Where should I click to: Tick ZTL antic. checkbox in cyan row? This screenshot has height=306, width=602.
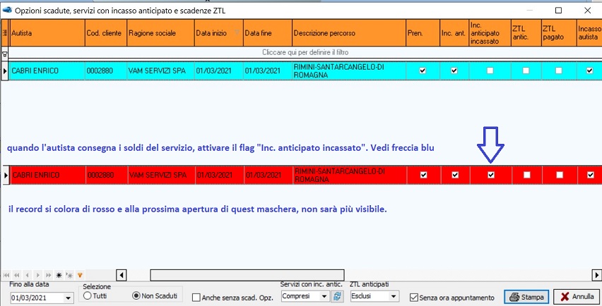click(526, 71)
